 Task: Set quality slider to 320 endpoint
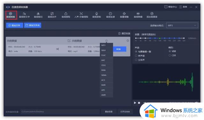click(x=184, y=38)
